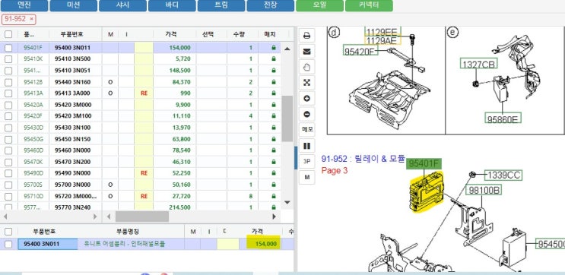Click the print icon in diagram toolbar
565x275 pixels.
point(306,36)
